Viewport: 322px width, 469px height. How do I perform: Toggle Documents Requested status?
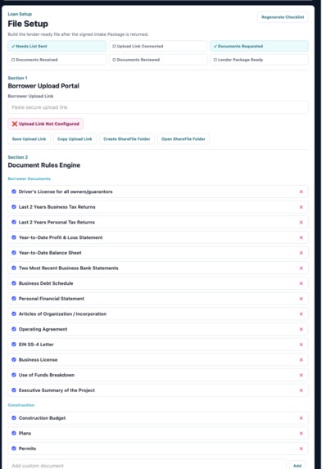[x=259, y=46]
